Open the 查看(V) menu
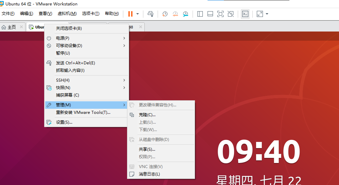The height and width of the screenshot is (185, 339). click(x=46, y=14)
